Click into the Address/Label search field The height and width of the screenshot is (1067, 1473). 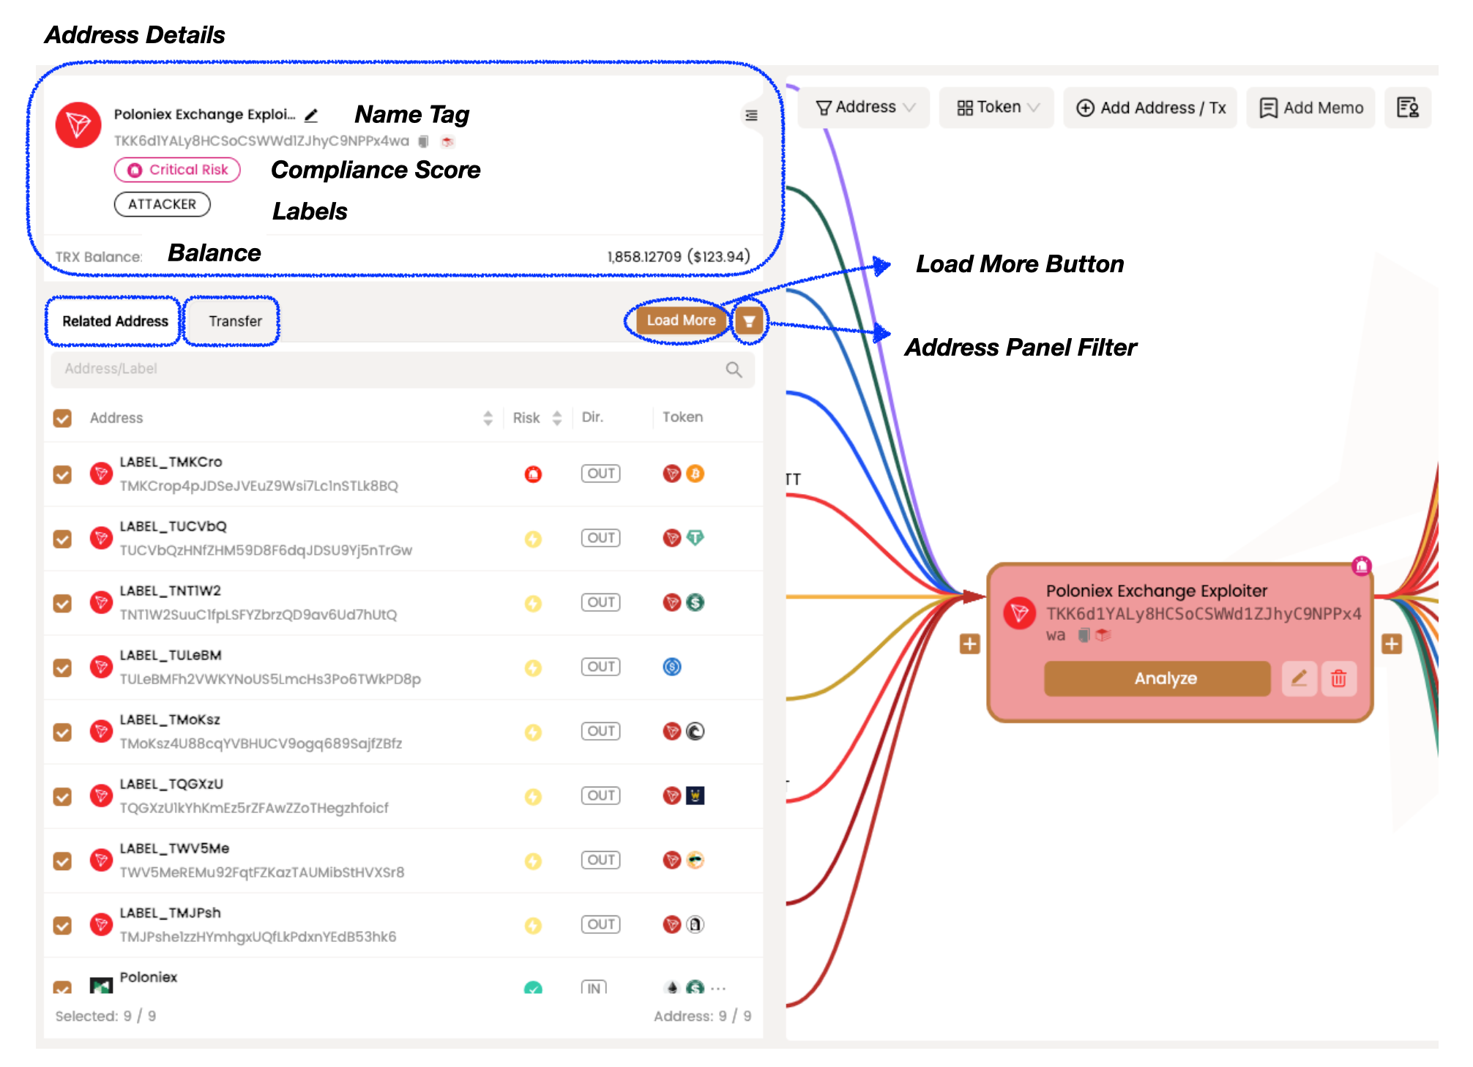click(x=388, y=370)
